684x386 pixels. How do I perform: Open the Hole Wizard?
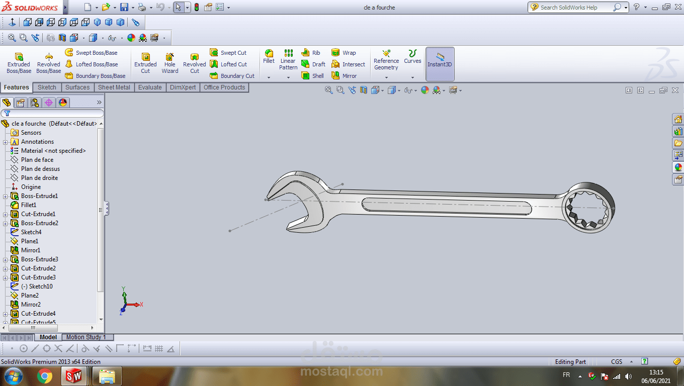click(170, 63)
